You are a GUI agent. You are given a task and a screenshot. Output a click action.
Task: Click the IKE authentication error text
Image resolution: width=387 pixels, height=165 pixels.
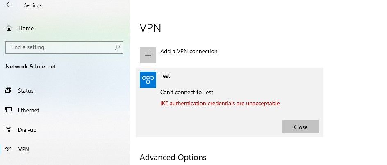(220, 104)
